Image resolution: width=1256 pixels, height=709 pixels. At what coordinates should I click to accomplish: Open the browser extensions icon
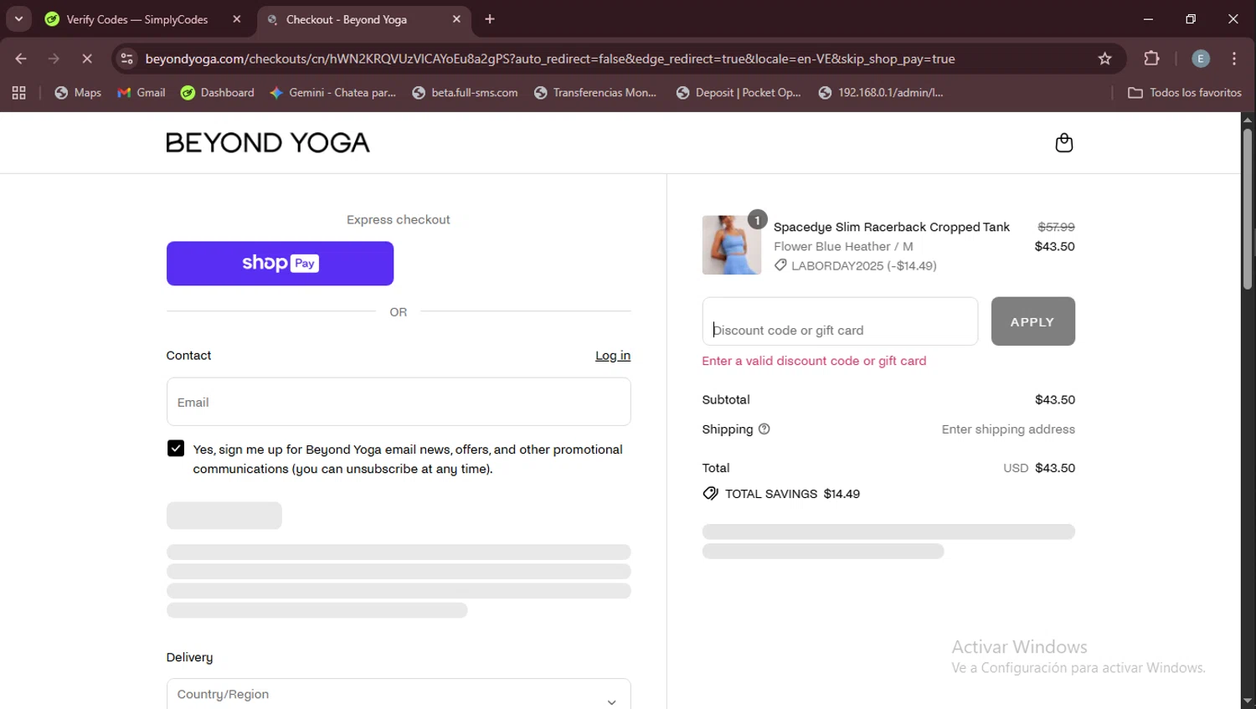click(1151, 59)
